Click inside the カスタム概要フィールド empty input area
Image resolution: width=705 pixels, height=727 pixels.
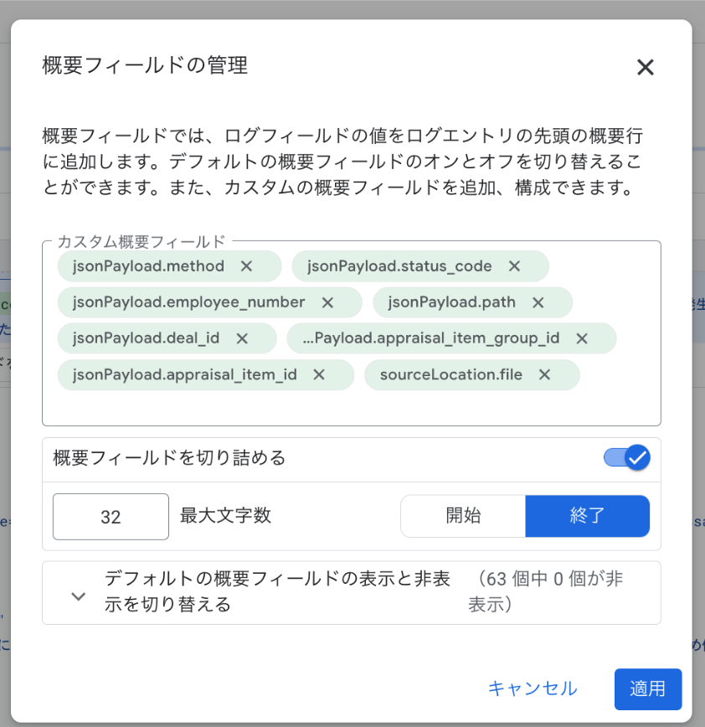pos(352,407)
